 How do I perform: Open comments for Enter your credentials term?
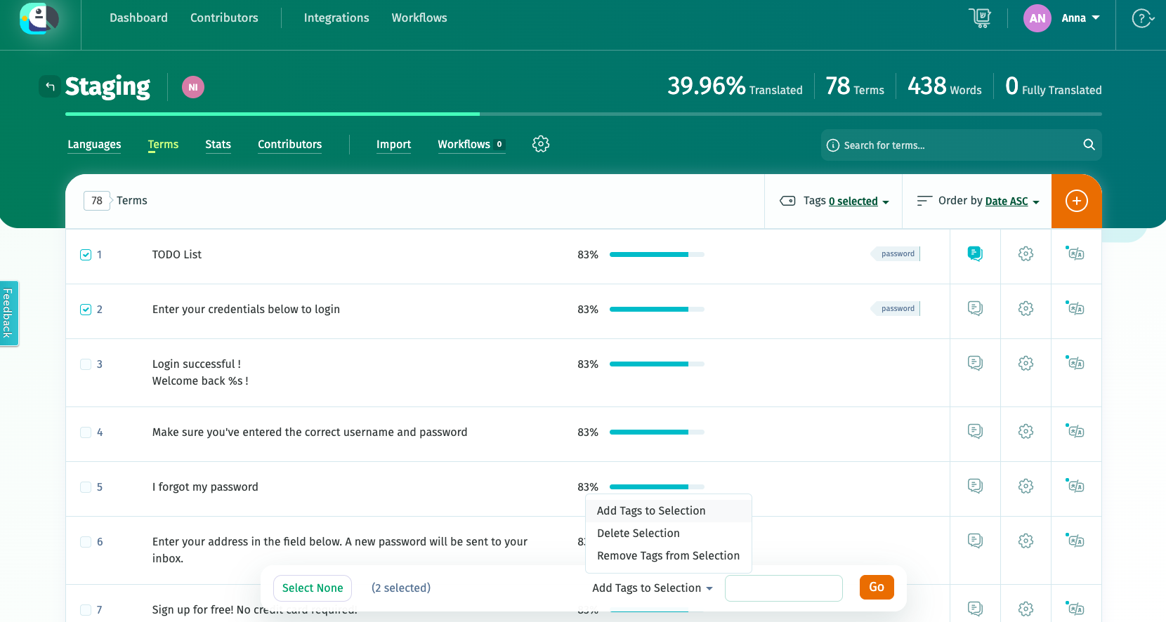point(975,308)
